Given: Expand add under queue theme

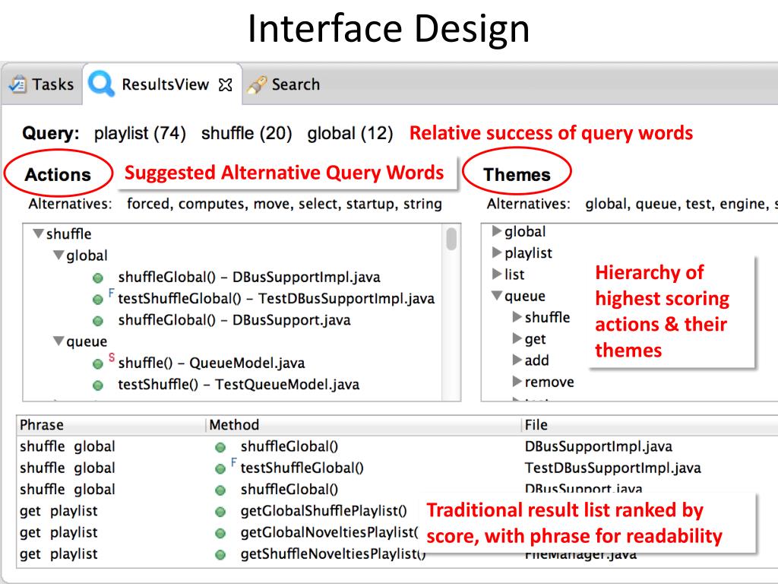Looking at the screenshot, I should [x=517, y=360].
